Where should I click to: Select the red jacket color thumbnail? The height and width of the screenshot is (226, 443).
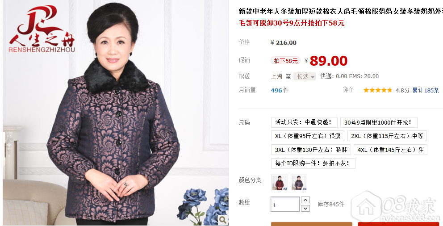coord(280,183)
